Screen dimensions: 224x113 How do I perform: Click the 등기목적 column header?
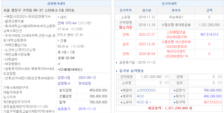(125, 10)
